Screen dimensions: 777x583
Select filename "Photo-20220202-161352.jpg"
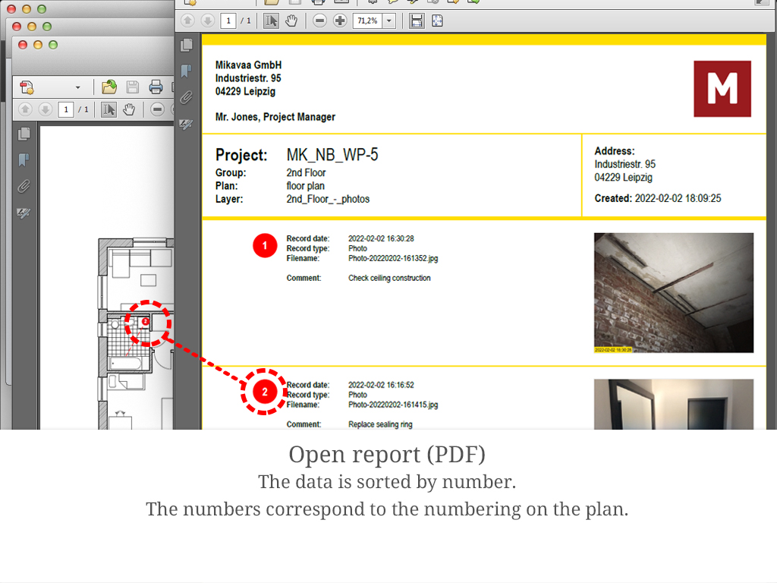[x=393, y=258]
